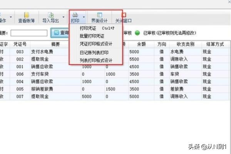Click the 查询 search button

point(60,33)
